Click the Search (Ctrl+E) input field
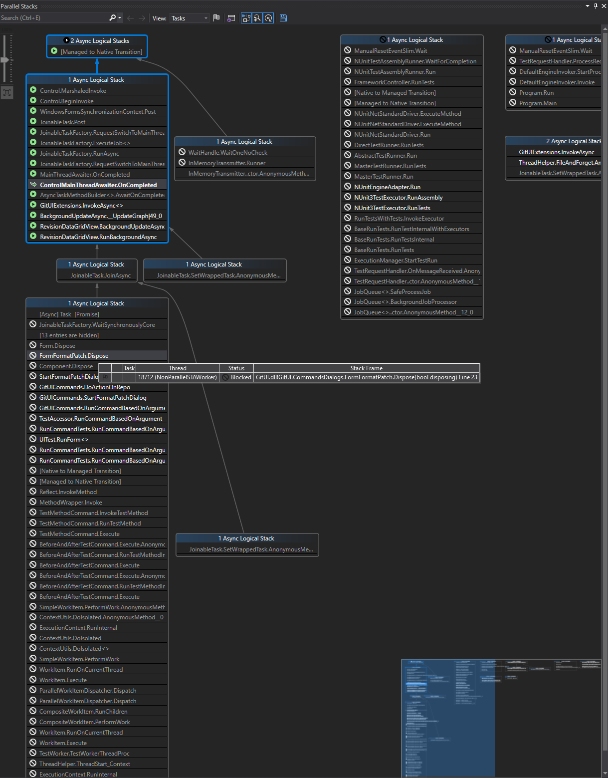608x778 pixels. click(x=54, y=18)
